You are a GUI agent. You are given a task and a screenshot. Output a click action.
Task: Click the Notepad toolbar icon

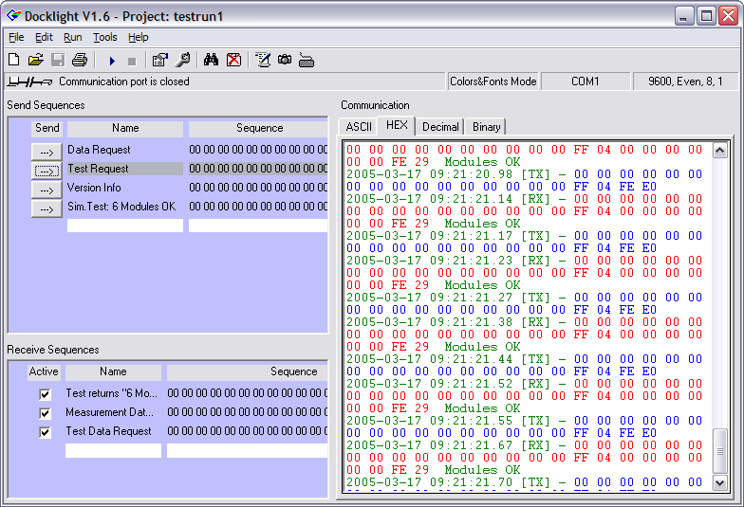pos(263,60)
